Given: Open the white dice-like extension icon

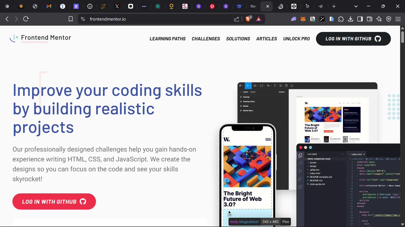Looking at the screenshot, I should coord(313,19).
